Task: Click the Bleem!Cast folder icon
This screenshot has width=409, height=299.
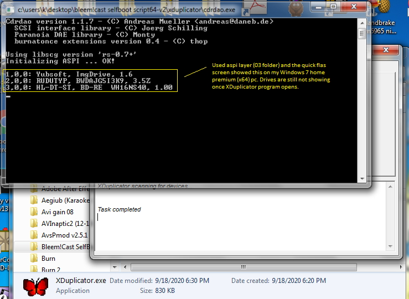Action: pos(34,246)
